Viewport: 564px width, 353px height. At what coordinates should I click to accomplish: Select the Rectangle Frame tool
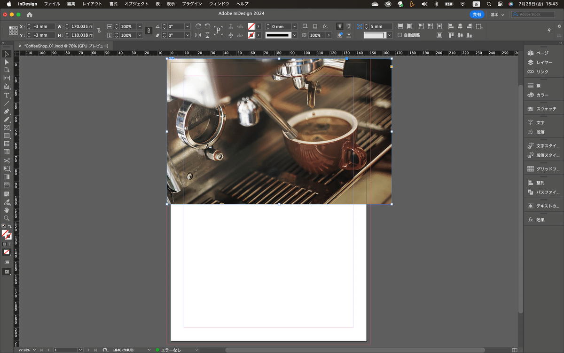[x=7, y=128]
